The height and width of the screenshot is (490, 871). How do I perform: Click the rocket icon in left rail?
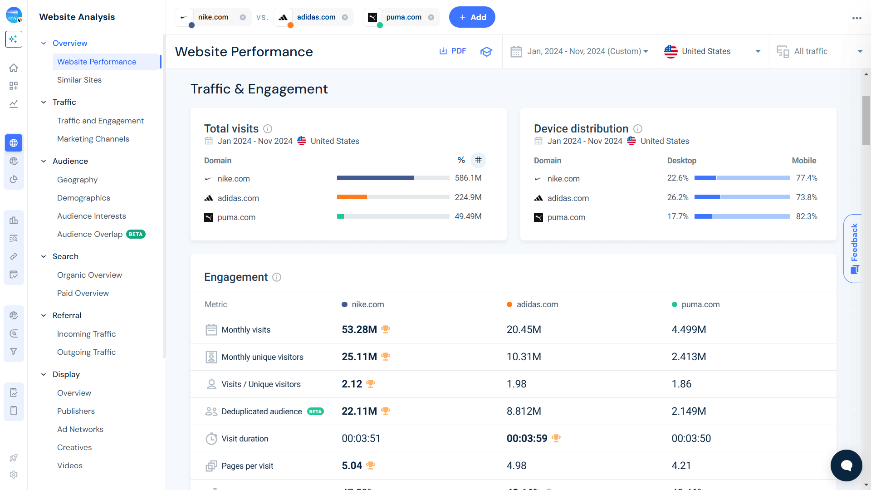pyautogui.click(x=14, y=458)
